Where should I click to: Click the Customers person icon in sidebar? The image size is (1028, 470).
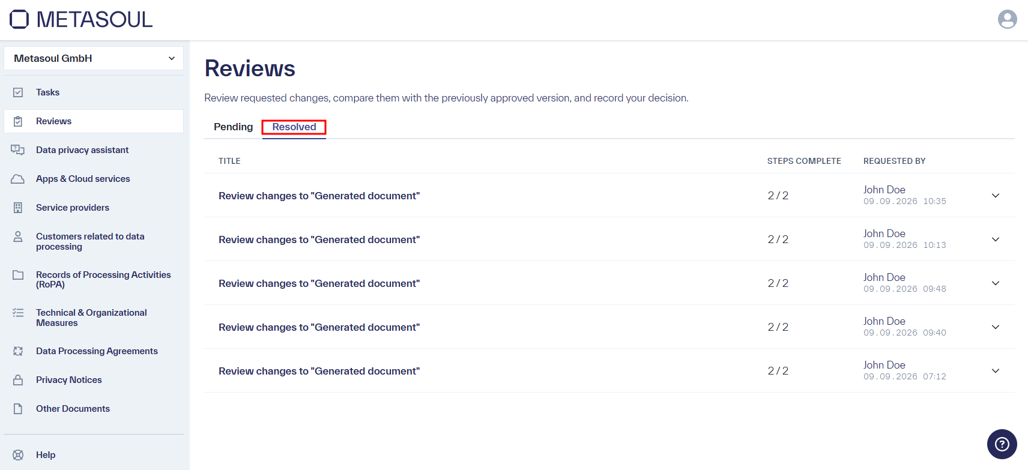pos(18,237)
